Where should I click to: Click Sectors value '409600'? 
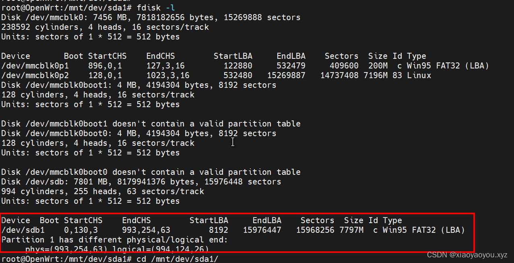pyautogui.click(x=344, y=66)
